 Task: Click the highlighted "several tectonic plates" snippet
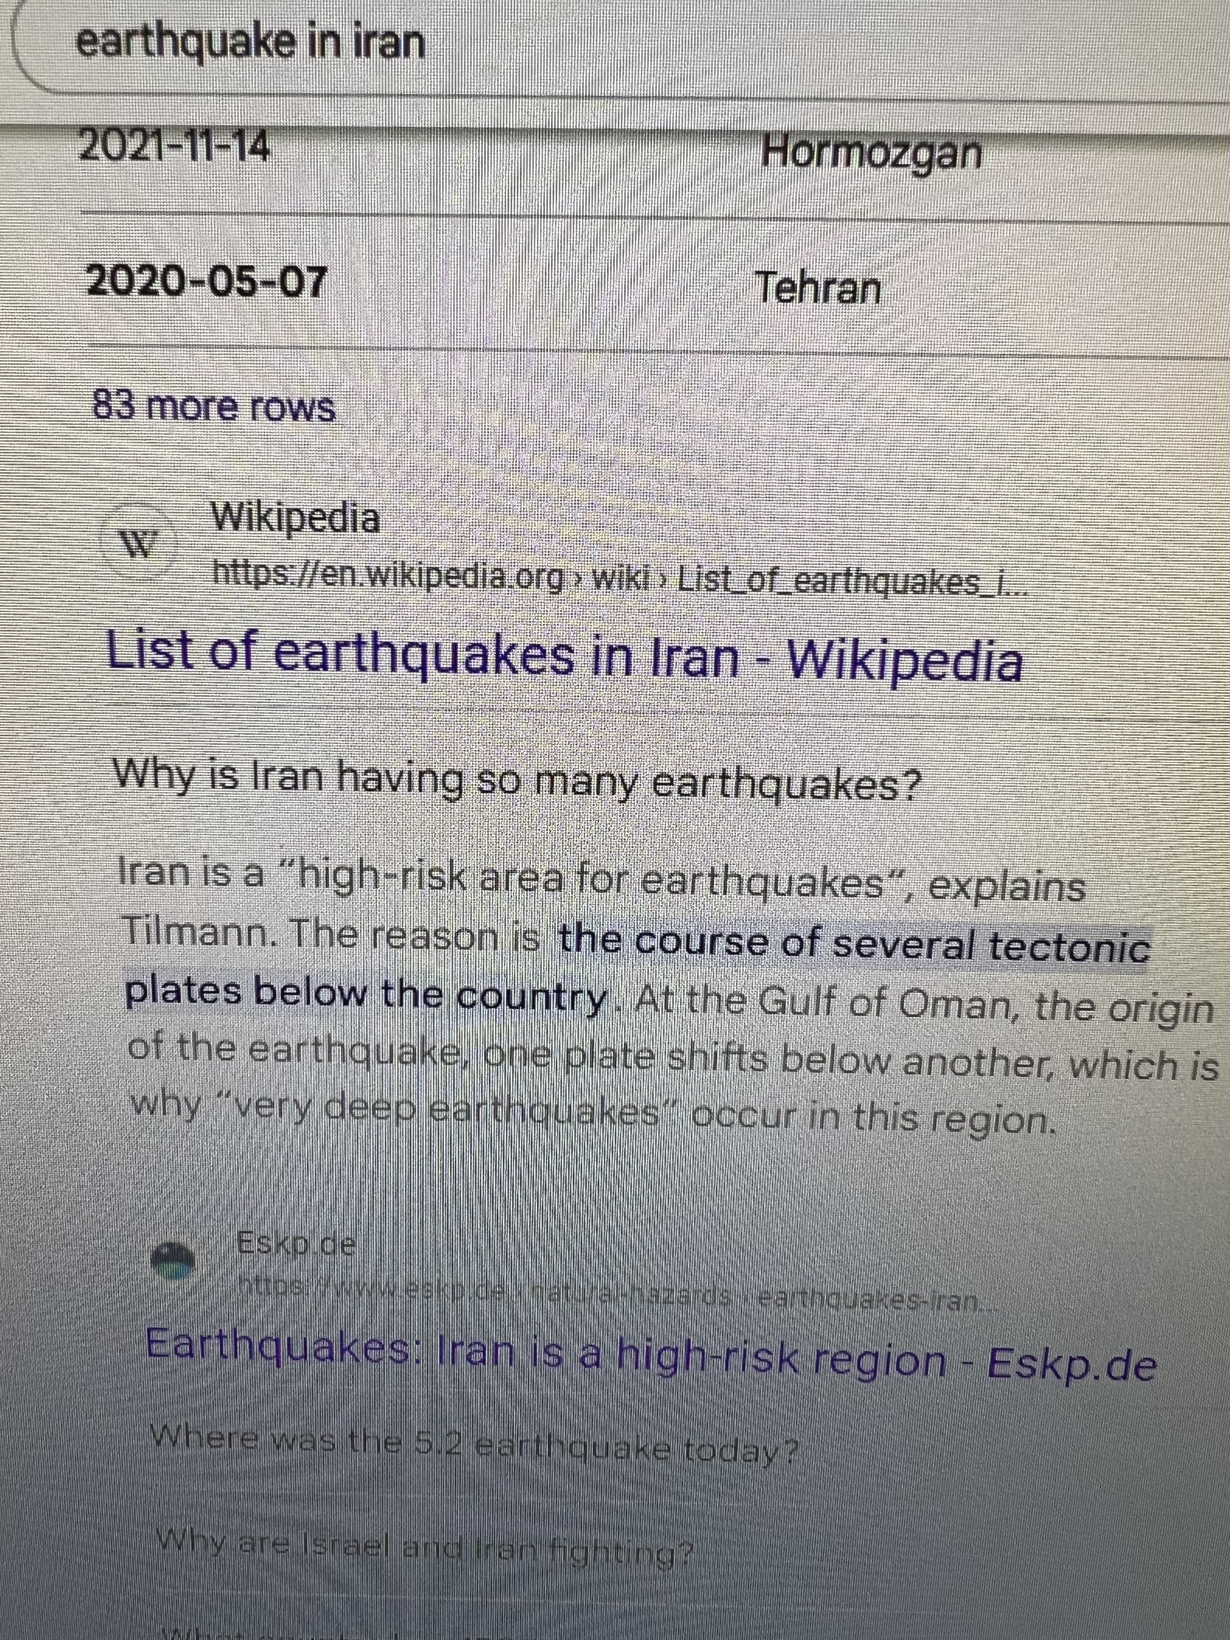[x=853, y=946]
